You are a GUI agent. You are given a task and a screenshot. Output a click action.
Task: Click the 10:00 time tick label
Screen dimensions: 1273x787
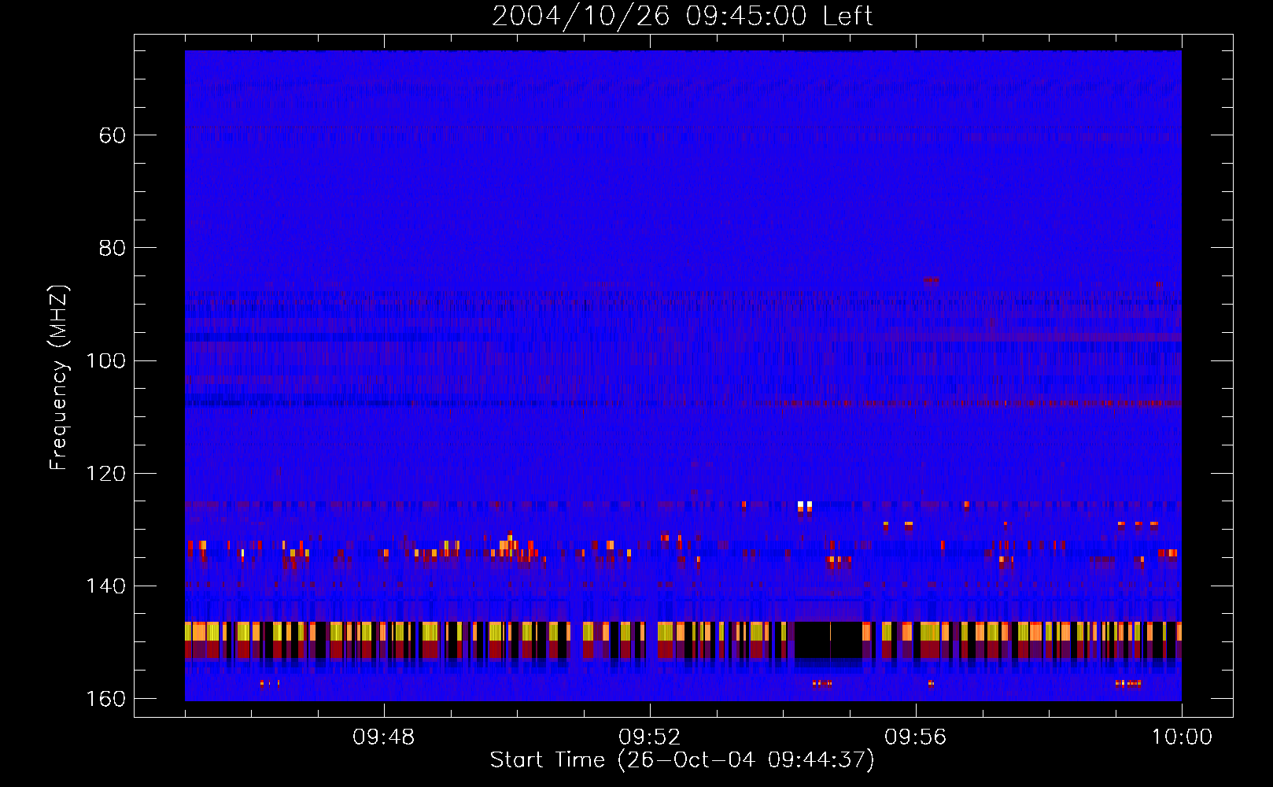click(1182, 737)
